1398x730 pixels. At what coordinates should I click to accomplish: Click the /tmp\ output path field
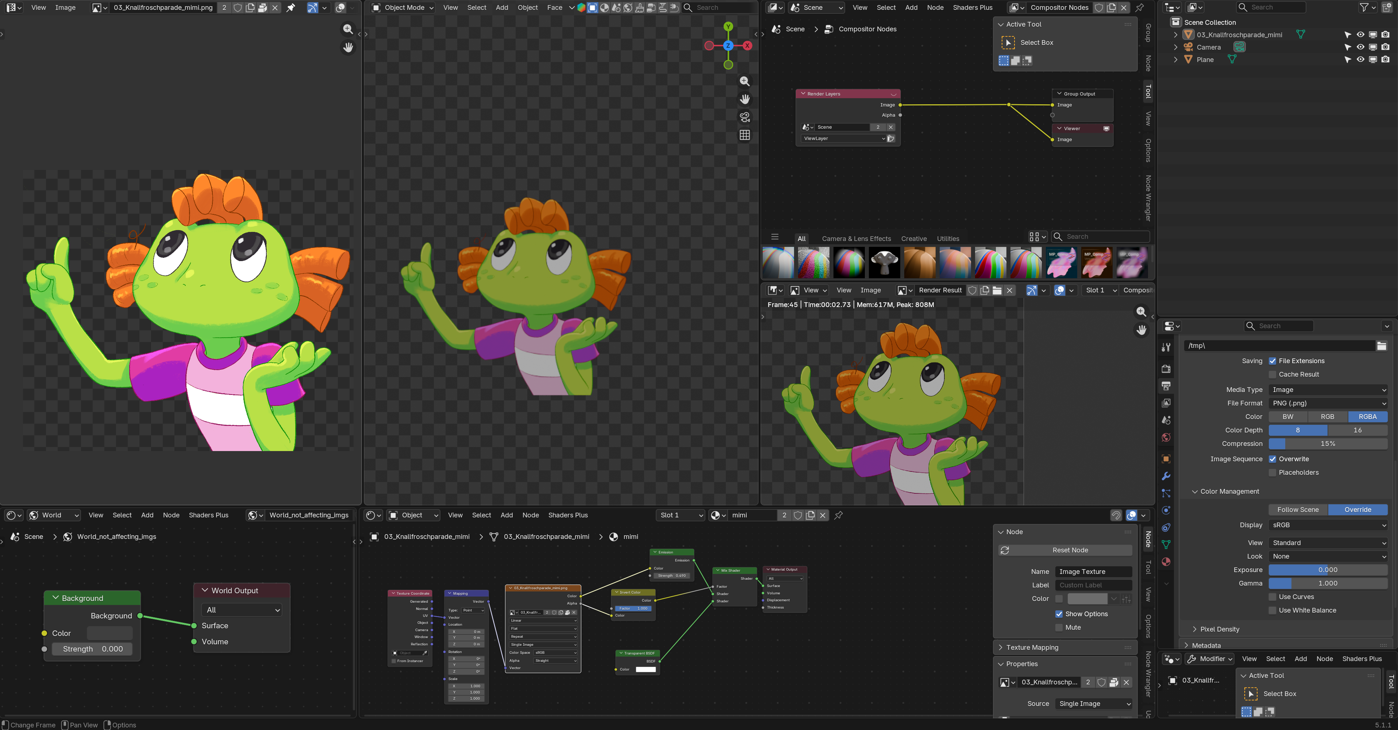click(x=1279, y=346)
